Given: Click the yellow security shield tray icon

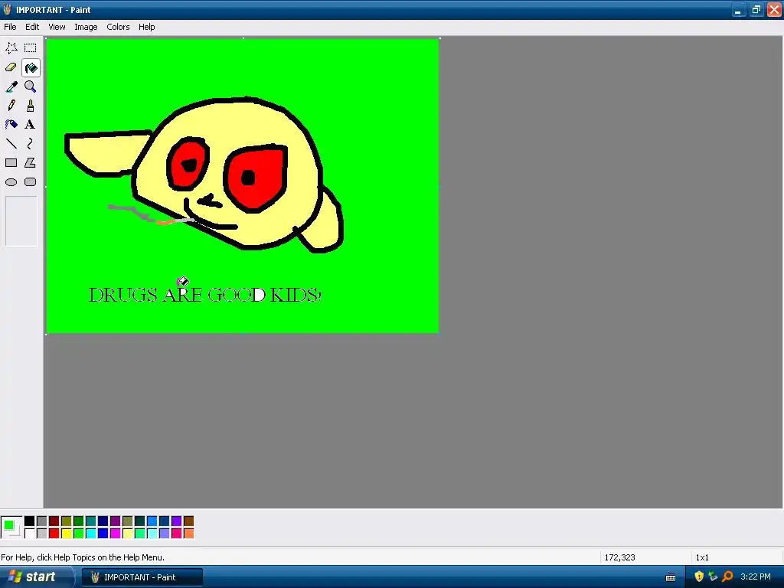Looking at the screenshot, I should coord(699,577).
